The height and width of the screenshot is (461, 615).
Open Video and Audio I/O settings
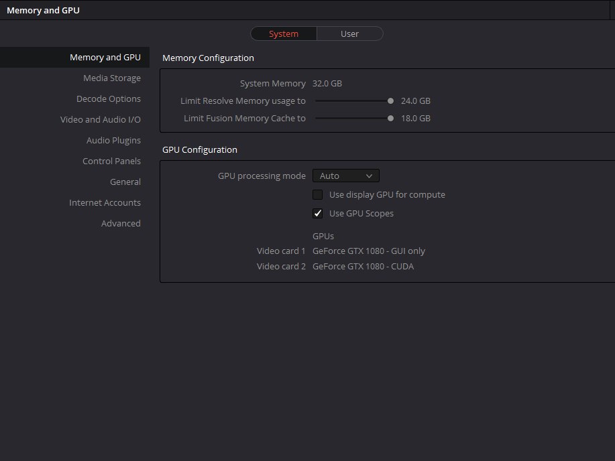[101, 119]
